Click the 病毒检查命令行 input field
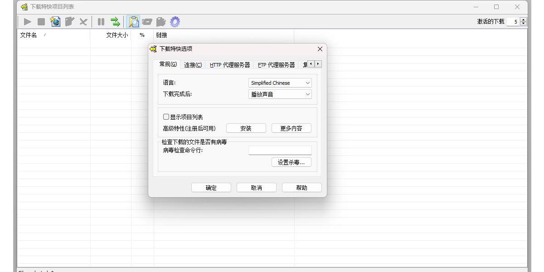 [280, 150]
